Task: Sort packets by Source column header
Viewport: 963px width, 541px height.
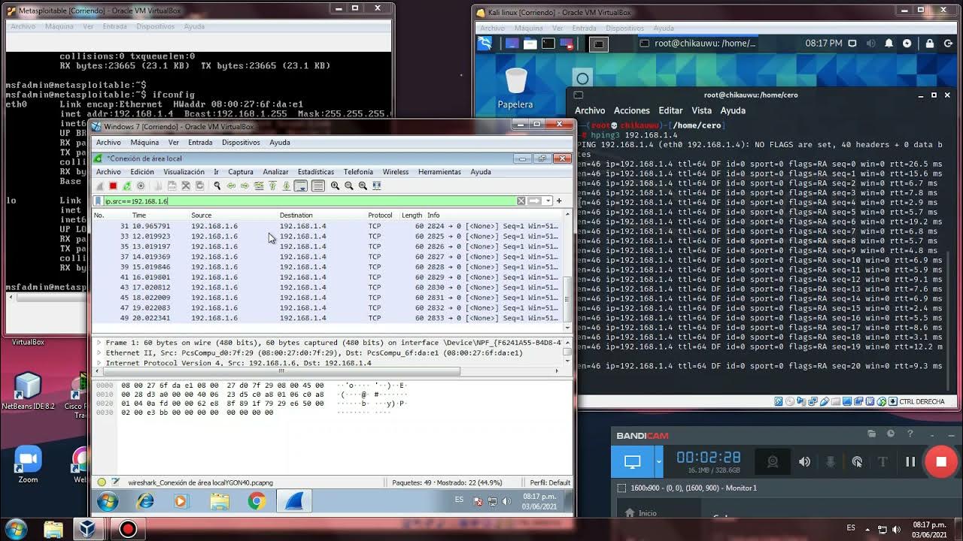Action: [x=202, y=215]
